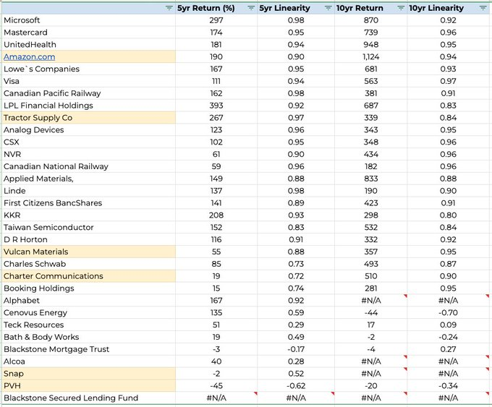The height and width of the screenshot is (407, 492).
Task: Select the Linde company cell
Action: point(88,191)
